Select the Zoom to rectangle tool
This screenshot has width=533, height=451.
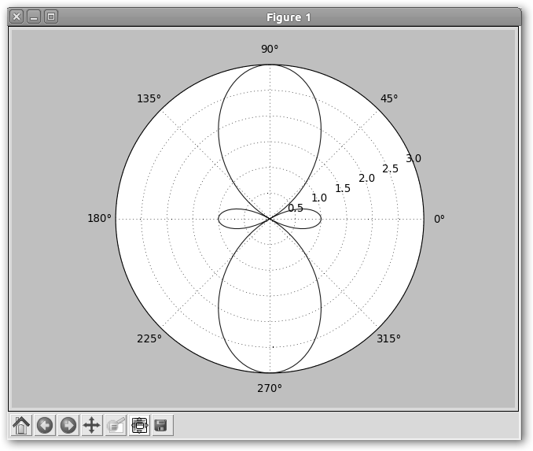[116, 425]
